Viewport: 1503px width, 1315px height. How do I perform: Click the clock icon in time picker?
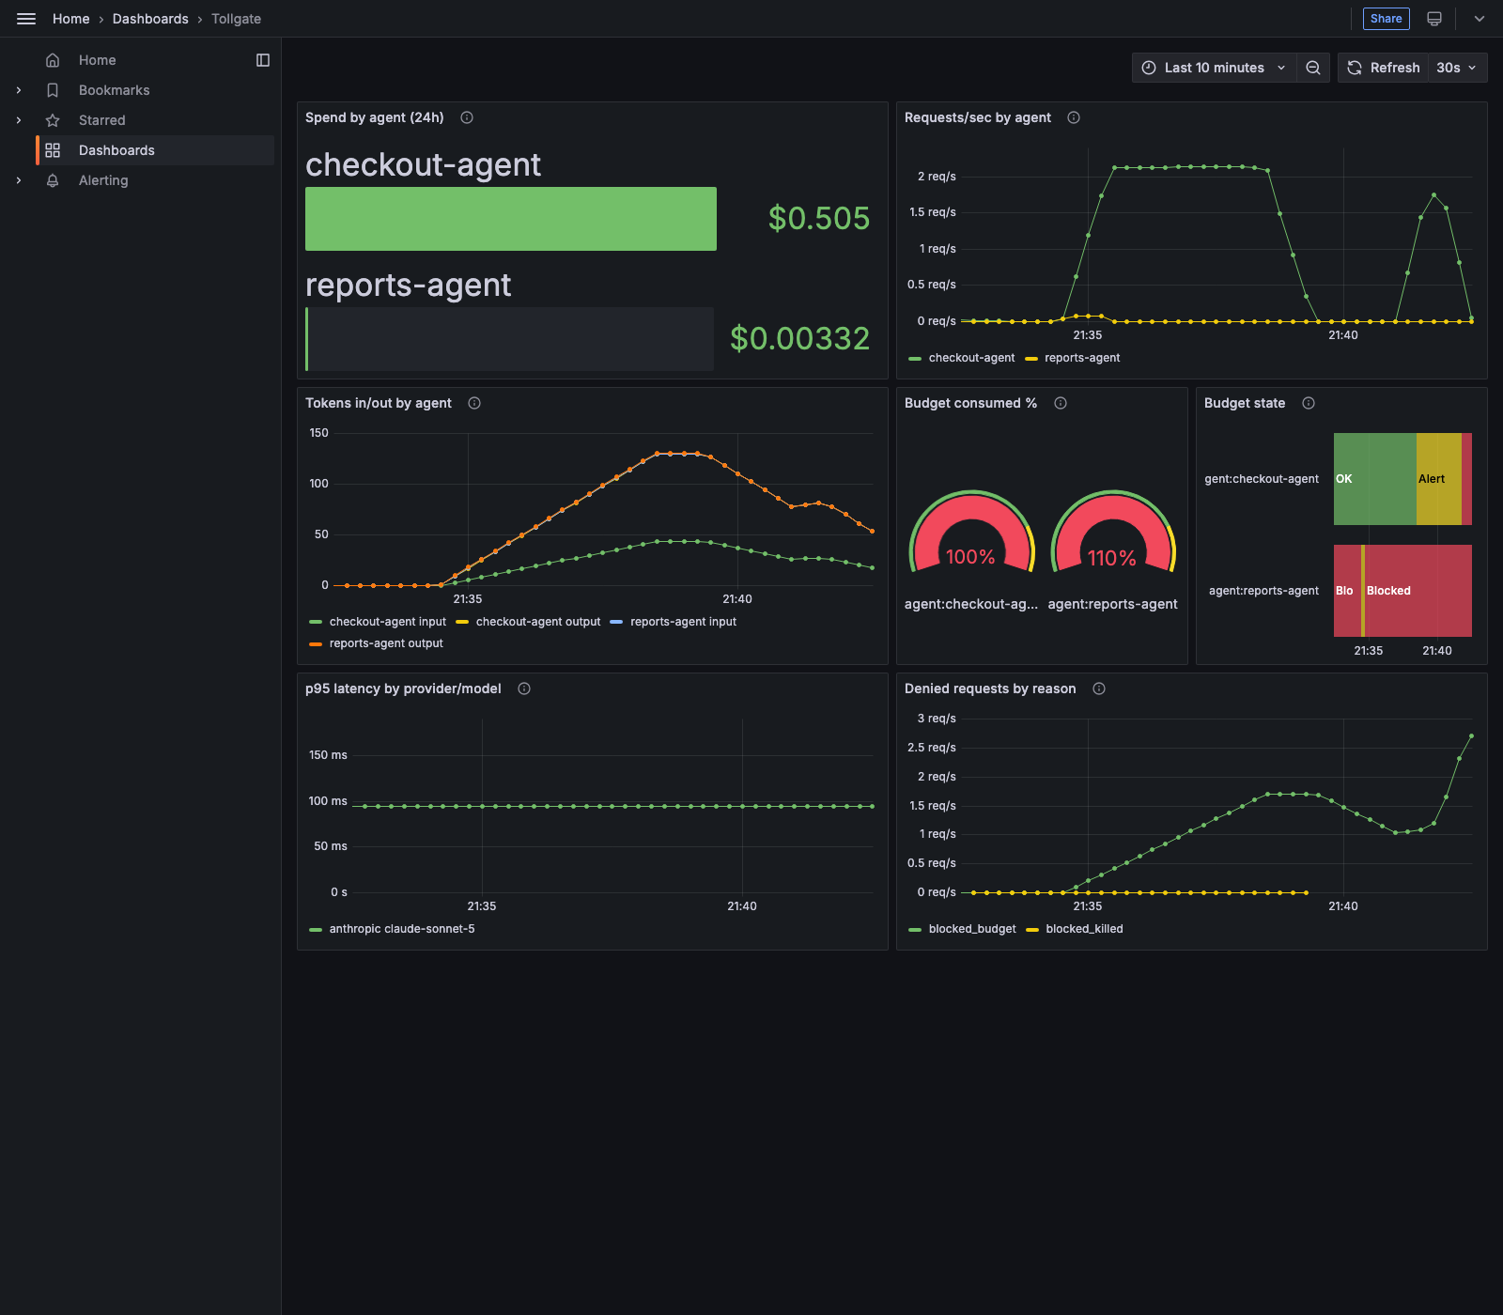(x=1149, y=68)
